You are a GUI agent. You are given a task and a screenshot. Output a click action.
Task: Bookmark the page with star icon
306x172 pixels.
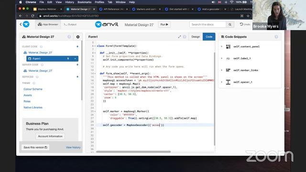(x=248, y=16)
